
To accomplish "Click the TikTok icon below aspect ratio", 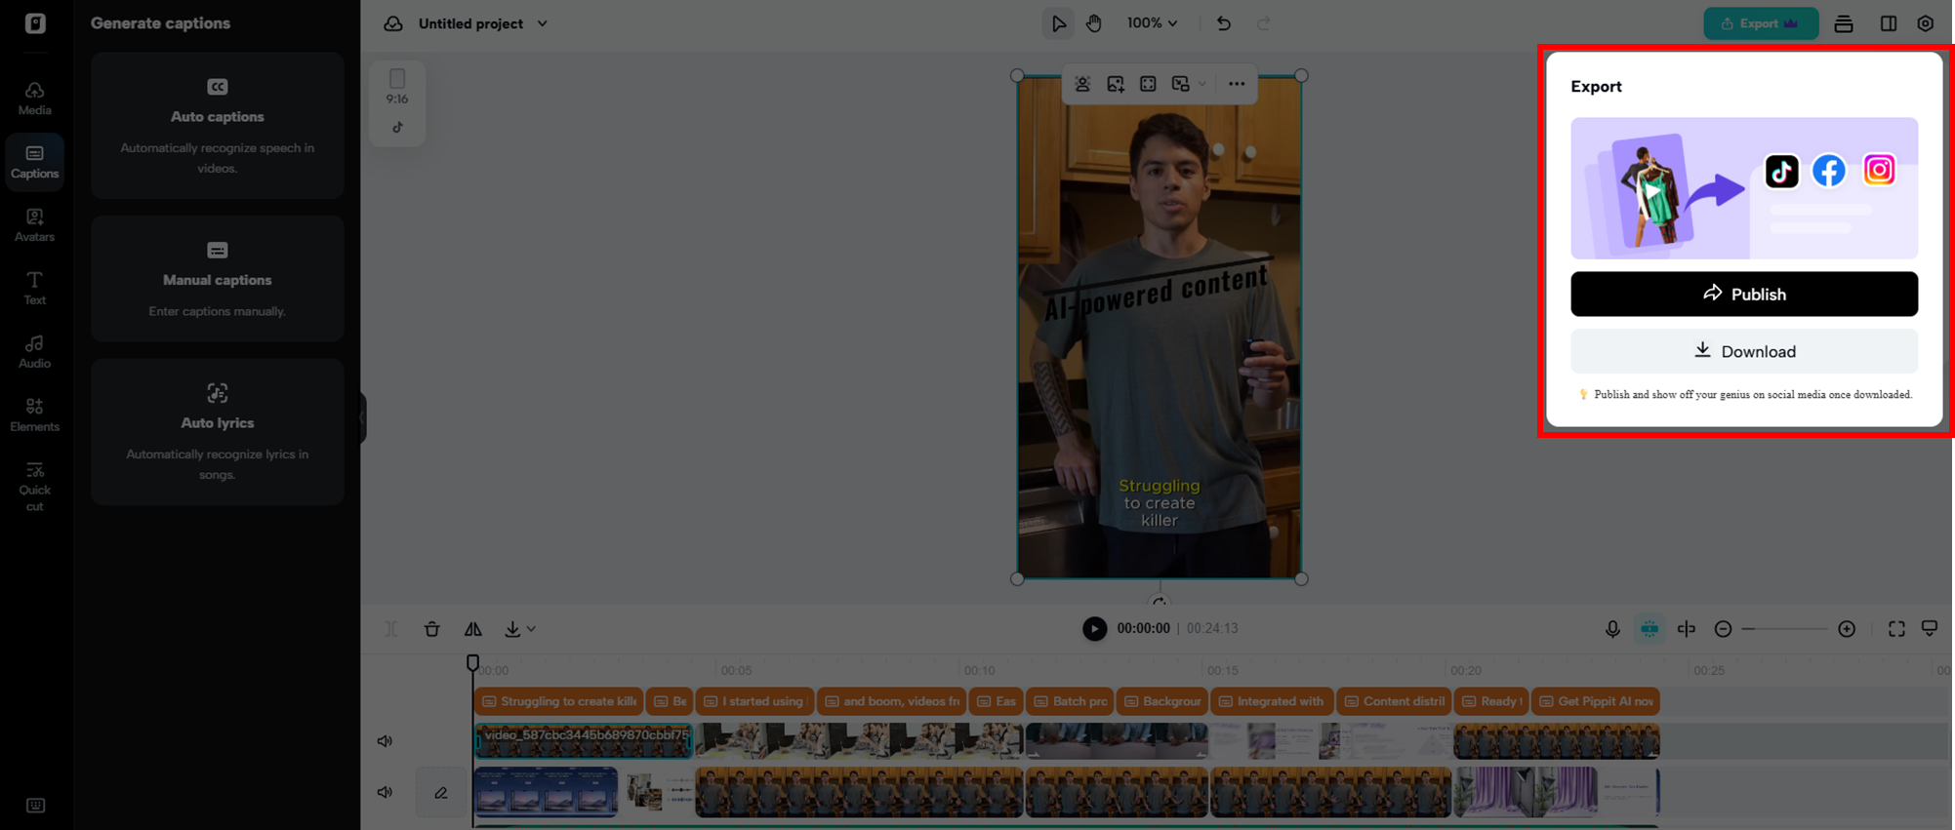I will coord(398,128).
